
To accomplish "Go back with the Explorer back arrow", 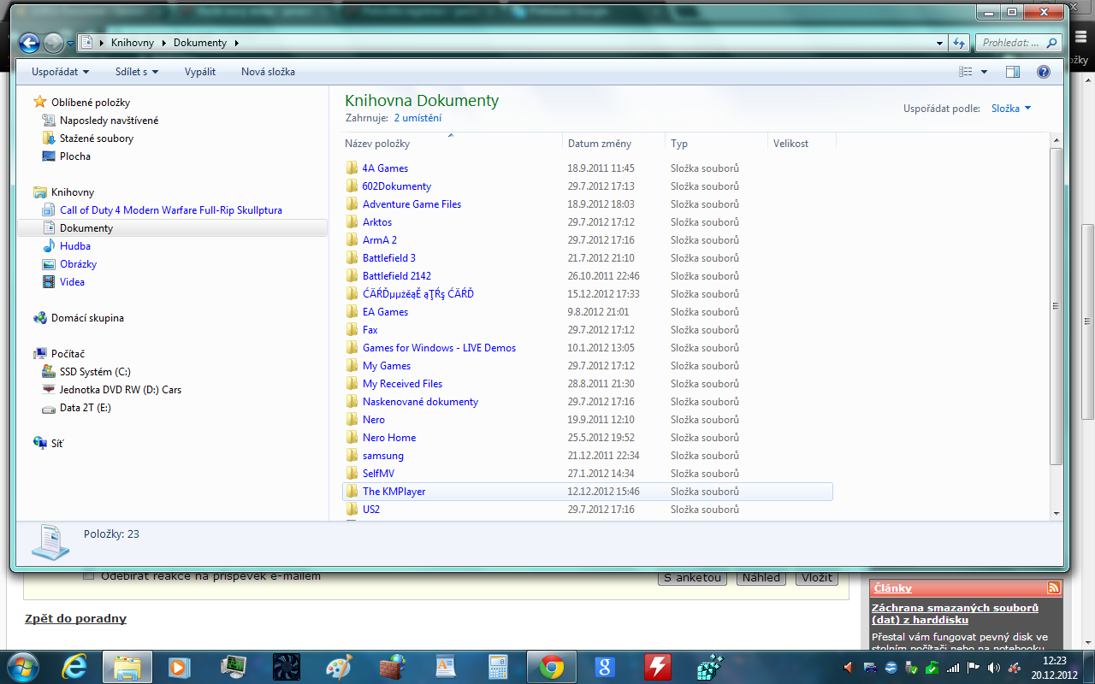I will [x=29, y=43].
